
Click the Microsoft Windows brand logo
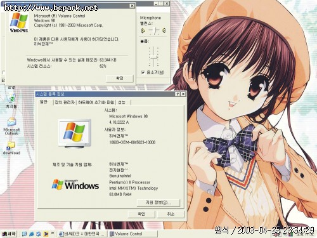(75, 184)
